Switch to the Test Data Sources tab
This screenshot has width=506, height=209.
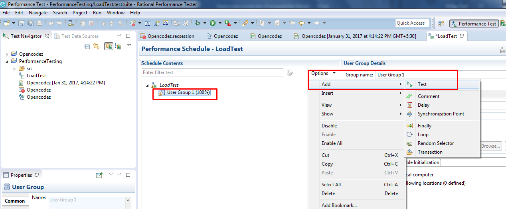[77, 36]
